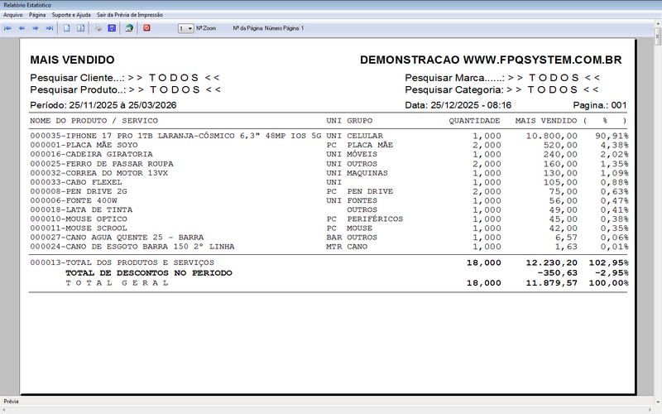The width and height of the screenshot is (662, 414).
Task: Show single page view icon
Action: [67, 28]
